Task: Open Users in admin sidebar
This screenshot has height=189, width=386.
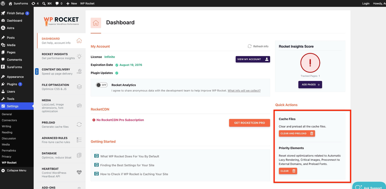Action: pyautogui.click(x=17, y=91)
